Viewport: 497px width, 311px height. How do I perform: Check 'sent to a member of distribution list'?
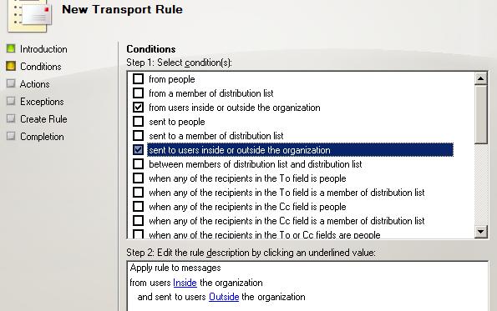[138, 135]
